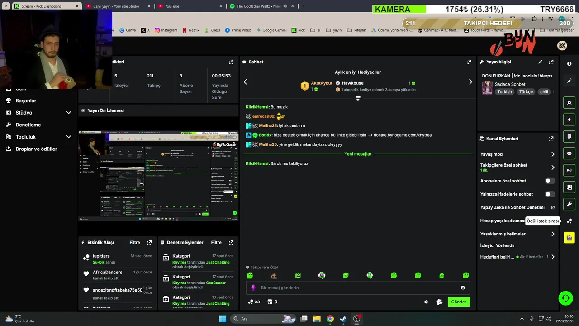Click the green camera-frame icon in right sidebar
Image resolution: width=579 pixels, height=326 pixels.
pyautogui.click(x=569, y=103)
